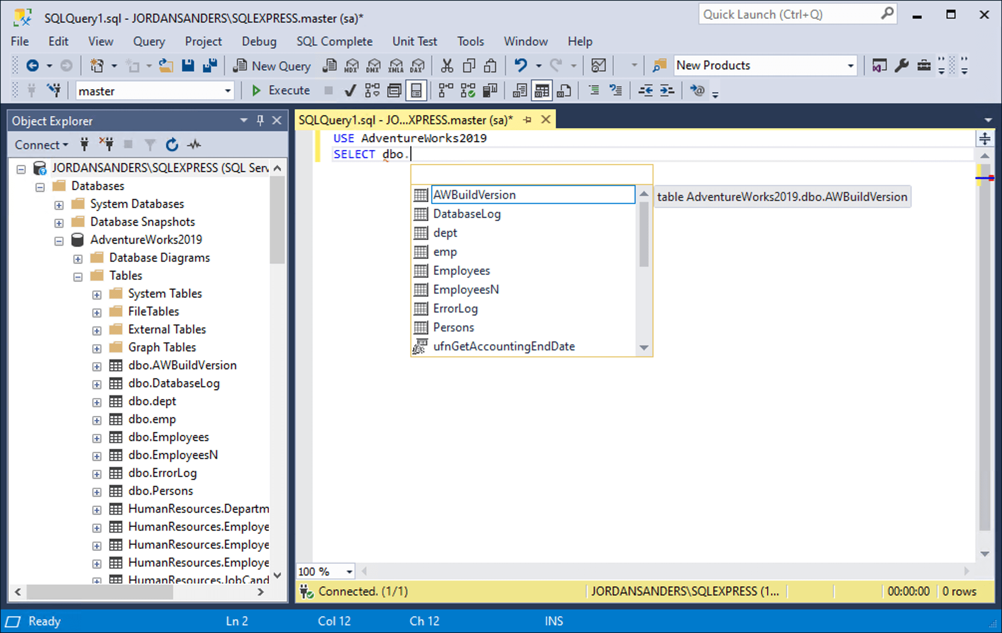Open the Tools menu
The width and height of the screenshot is (1002, 633).
pyautogui.click(x=470, y=41)
